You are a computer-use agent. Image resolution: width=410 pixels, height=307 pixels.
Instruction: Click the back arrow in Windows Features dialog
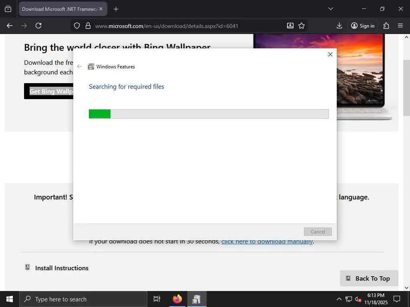click(x=79, y=66)
